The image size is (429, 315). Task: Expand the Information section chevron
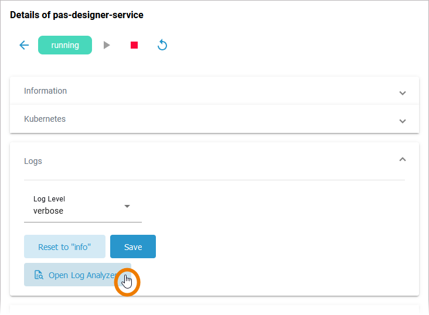[402, 93]
